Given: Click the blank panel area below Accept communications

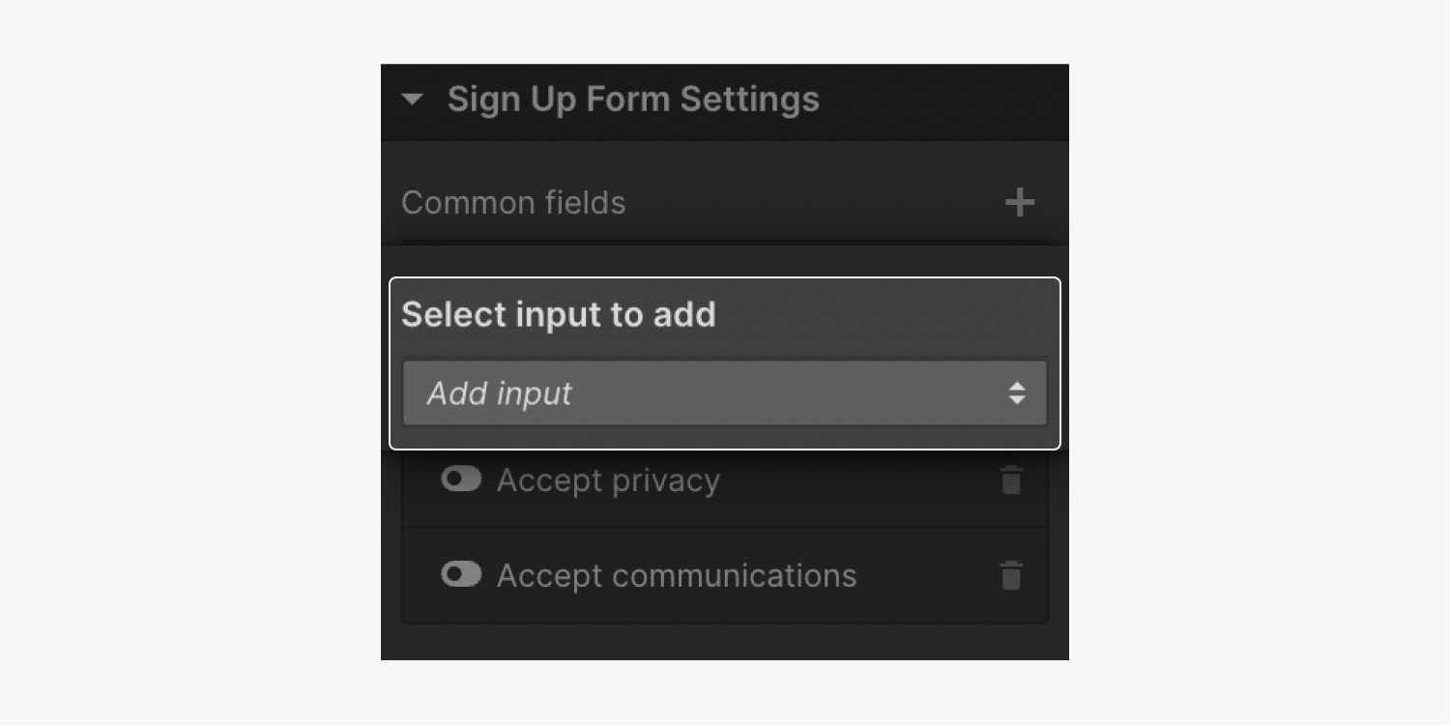Looking at the screenshot, I should tap(724, 641).
